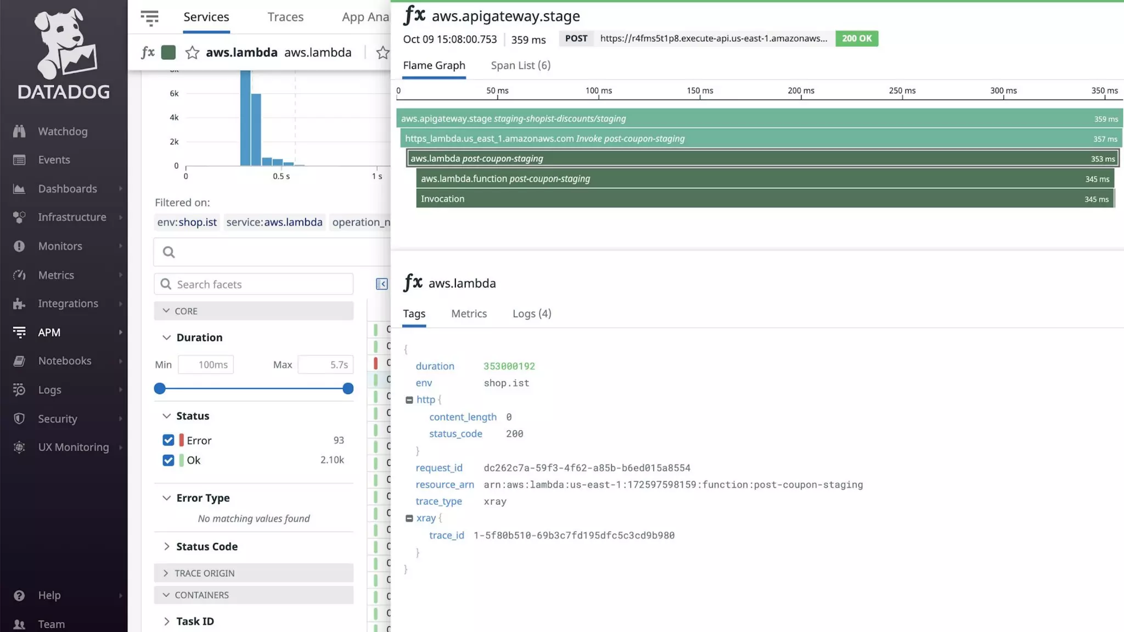The image size is (1124, 632).
Task: Collapse the xray tag group
Action: [409, 518]
